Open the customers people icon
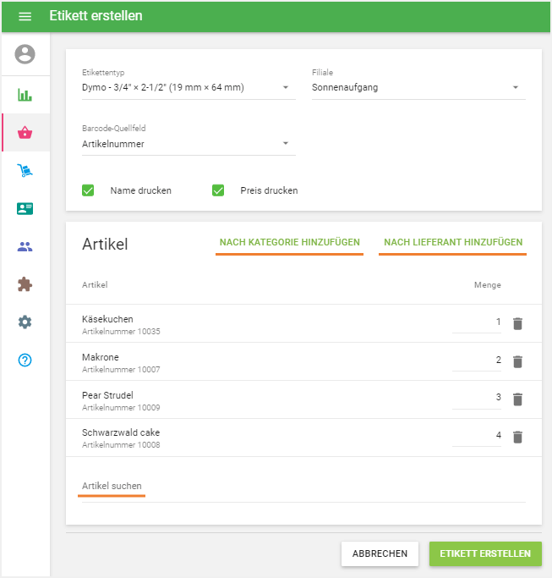552x578 pixels. 25,247
